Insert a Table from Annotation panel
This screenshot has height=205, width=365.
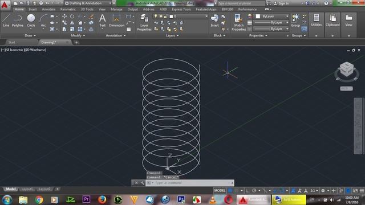[129, 29]
